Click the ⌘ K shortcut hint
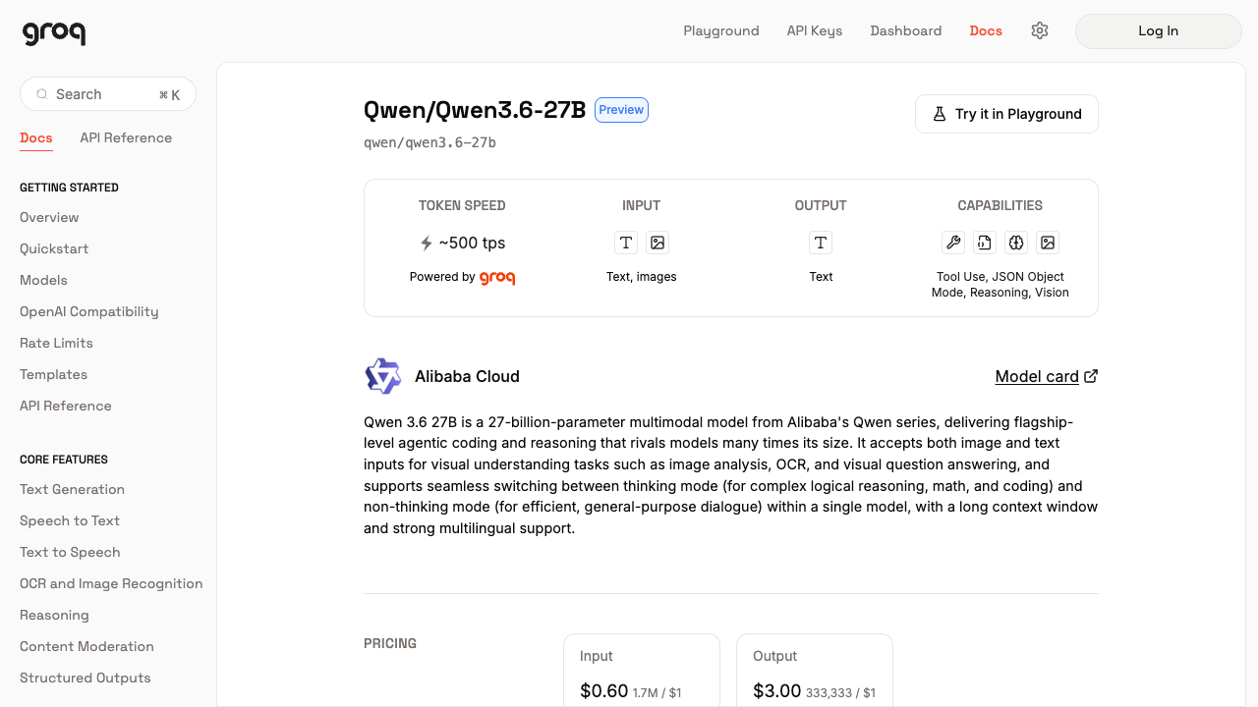Screen dimensions: 1258x707 click(169, 95)
